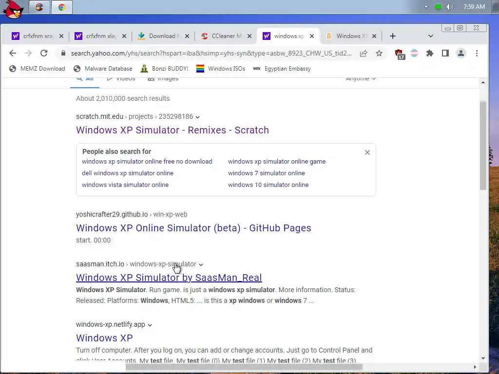Open the Windows XP netlify result
Image resolution: width=499 pixels, height=374 pixels.
point(104,338)
